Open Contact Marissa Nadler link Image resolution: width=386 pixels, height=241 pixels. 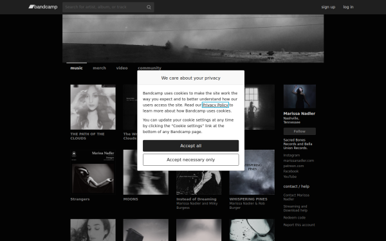pos(297,197)
